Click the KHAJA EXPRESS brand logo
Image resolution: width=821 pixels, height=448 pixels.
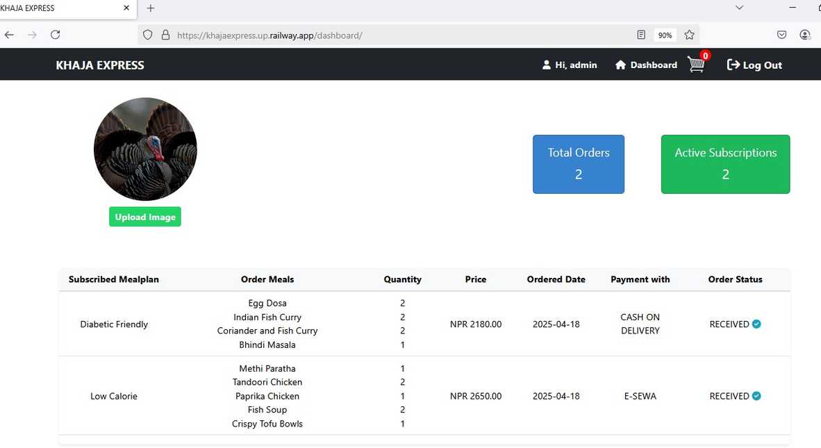[100, 65]
